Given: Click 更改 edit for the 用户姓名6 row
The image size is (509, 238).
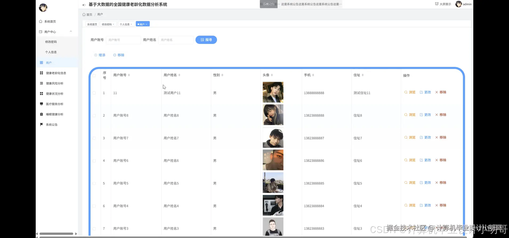Looking at the screenshot, I should click(x=425, y=160).
